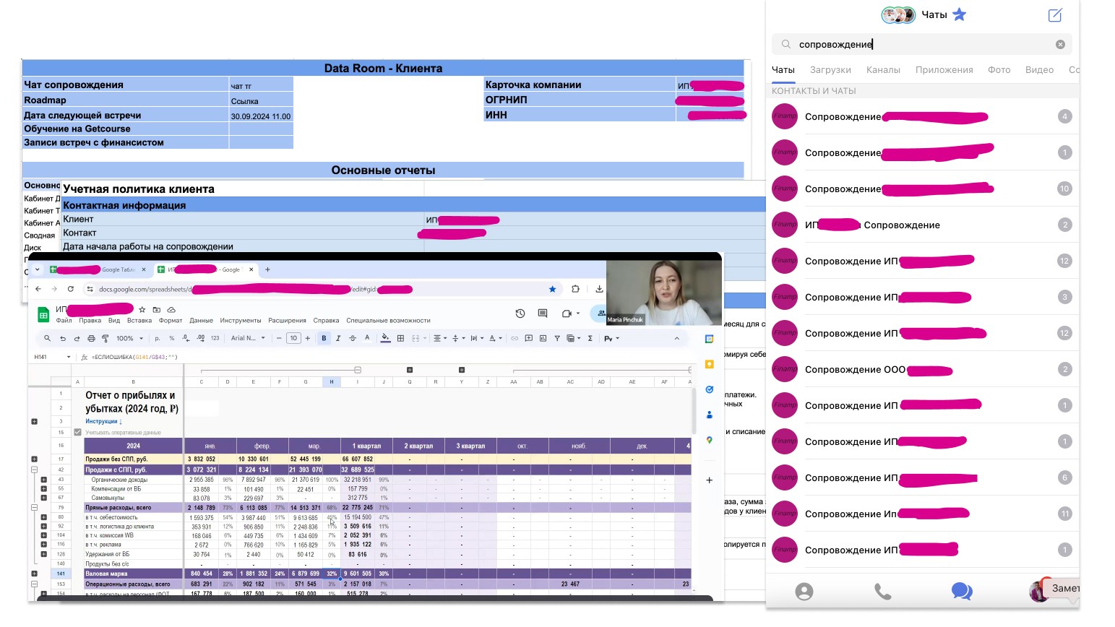Open version history clock icon in Sheets
1115x627 pixels.
520,313
